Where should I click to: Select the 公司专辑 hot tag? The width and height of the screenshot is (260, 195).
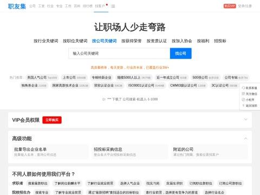236,77
